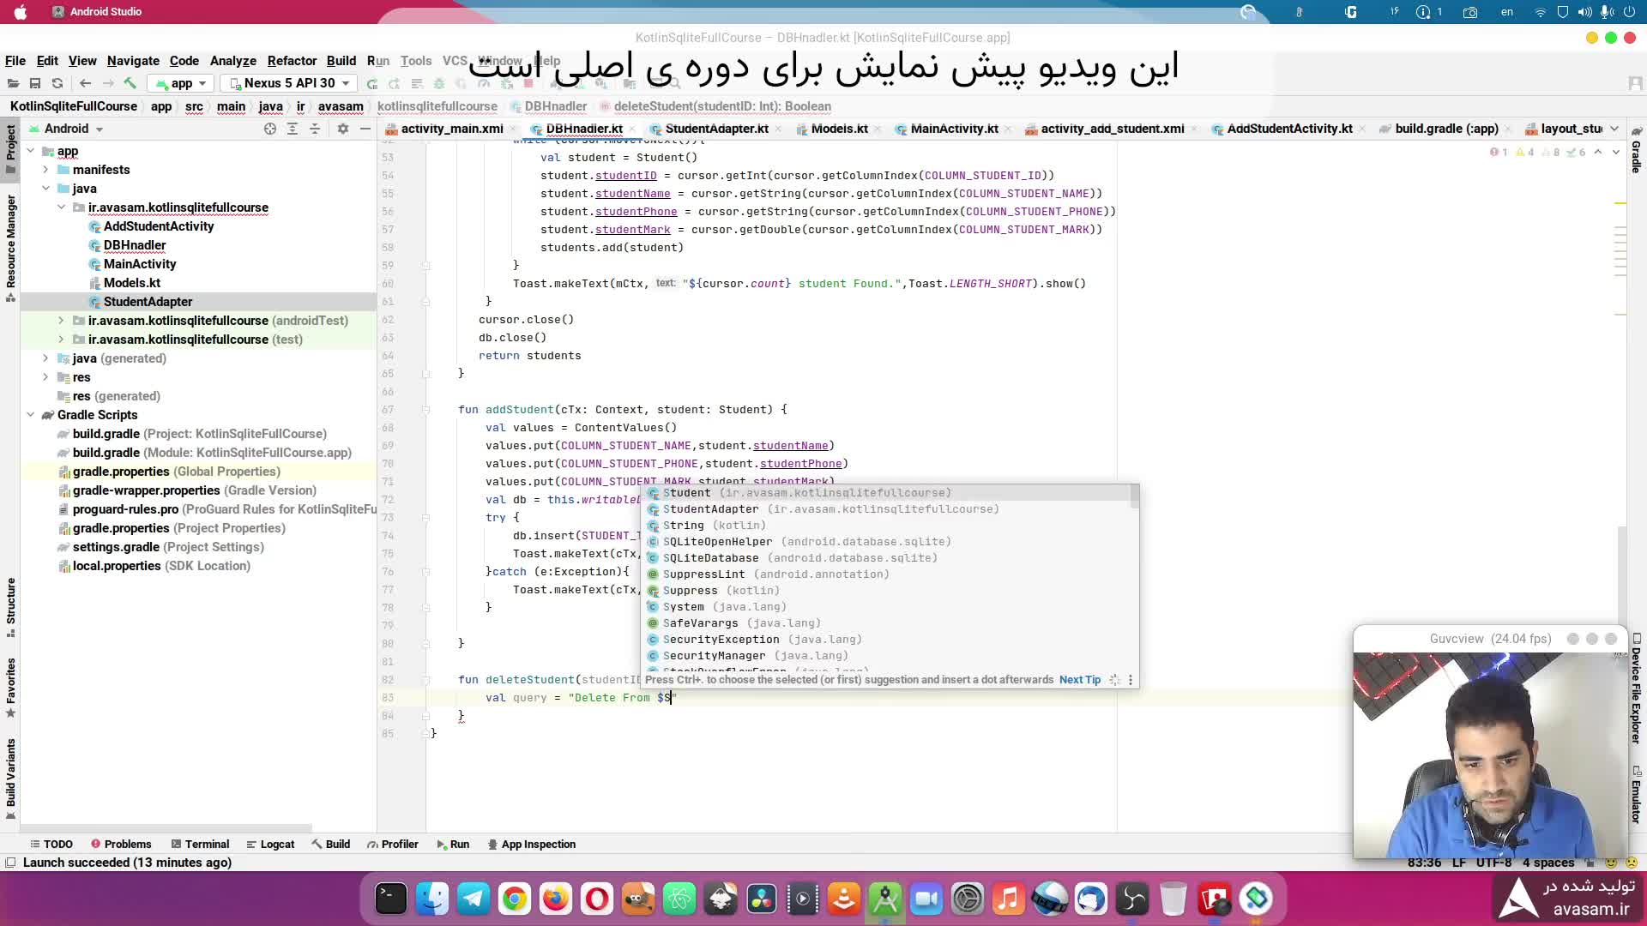This screenshot has width=1647, height=926.
Task: Hide the Project tool window with minus icon
Action: tap(365, 129)
